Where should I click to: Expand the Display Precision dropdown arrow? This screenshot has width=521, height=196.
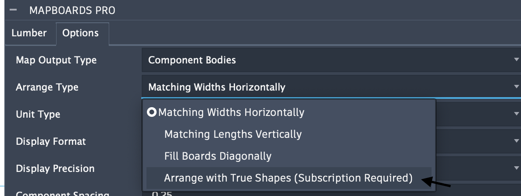coord(517,168)
